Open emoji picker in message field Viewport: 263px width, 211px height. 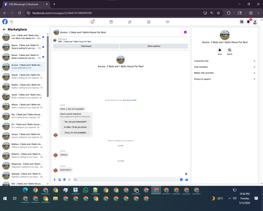[x=181, y=179]
